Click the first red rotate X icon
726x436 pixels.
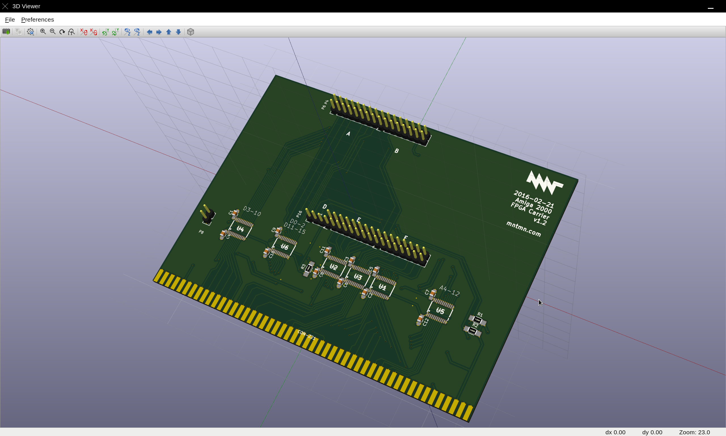(84, 32)
